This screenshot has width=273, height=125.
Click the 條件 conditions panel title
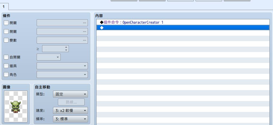tap(7, 16)
